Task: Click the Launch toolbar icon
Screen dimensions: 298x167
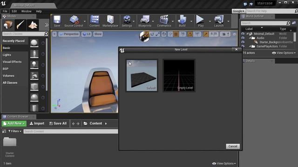Action: coord(219,21)
